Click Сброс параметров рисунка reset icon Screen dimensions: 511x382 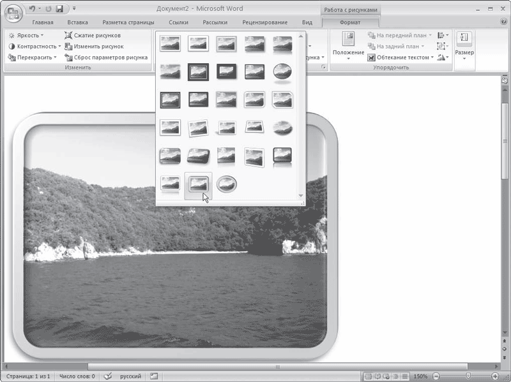[68, 57]
